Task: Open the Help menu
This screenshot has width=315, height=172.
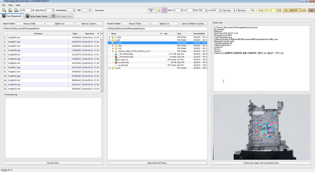Action: [x=18, y=5]
